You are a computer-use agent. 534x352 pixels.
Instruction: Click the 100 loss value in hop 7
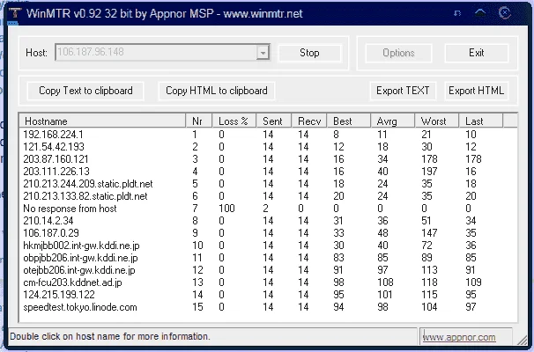tap(226, 209)
